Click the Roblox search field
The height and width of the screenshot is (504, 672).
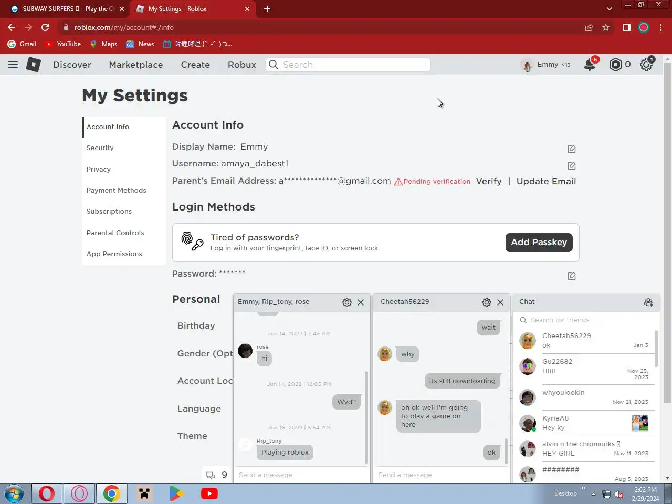pyautogui.click(x=348, y=65)
